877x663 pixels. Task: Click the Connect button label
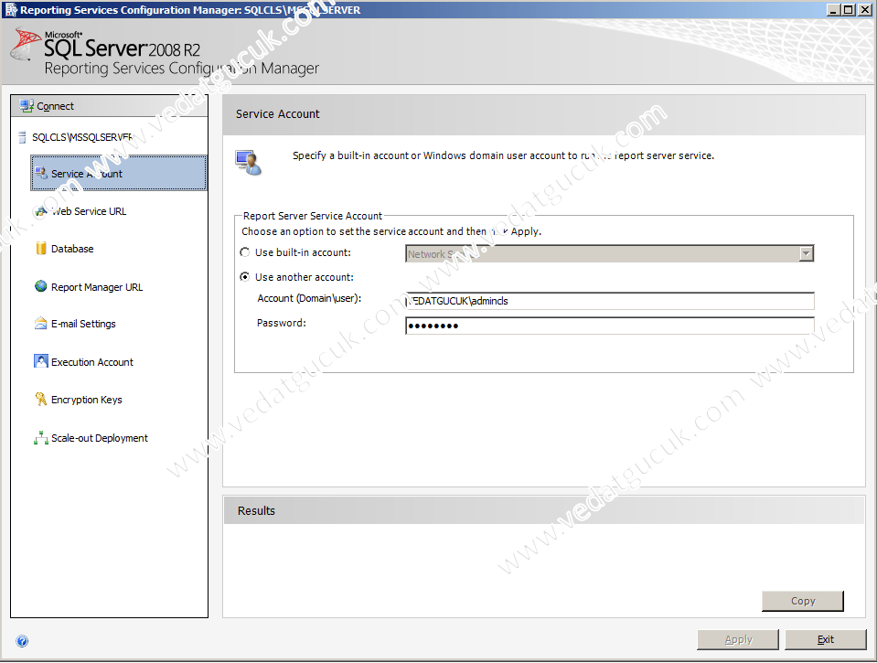click(56, 106)
